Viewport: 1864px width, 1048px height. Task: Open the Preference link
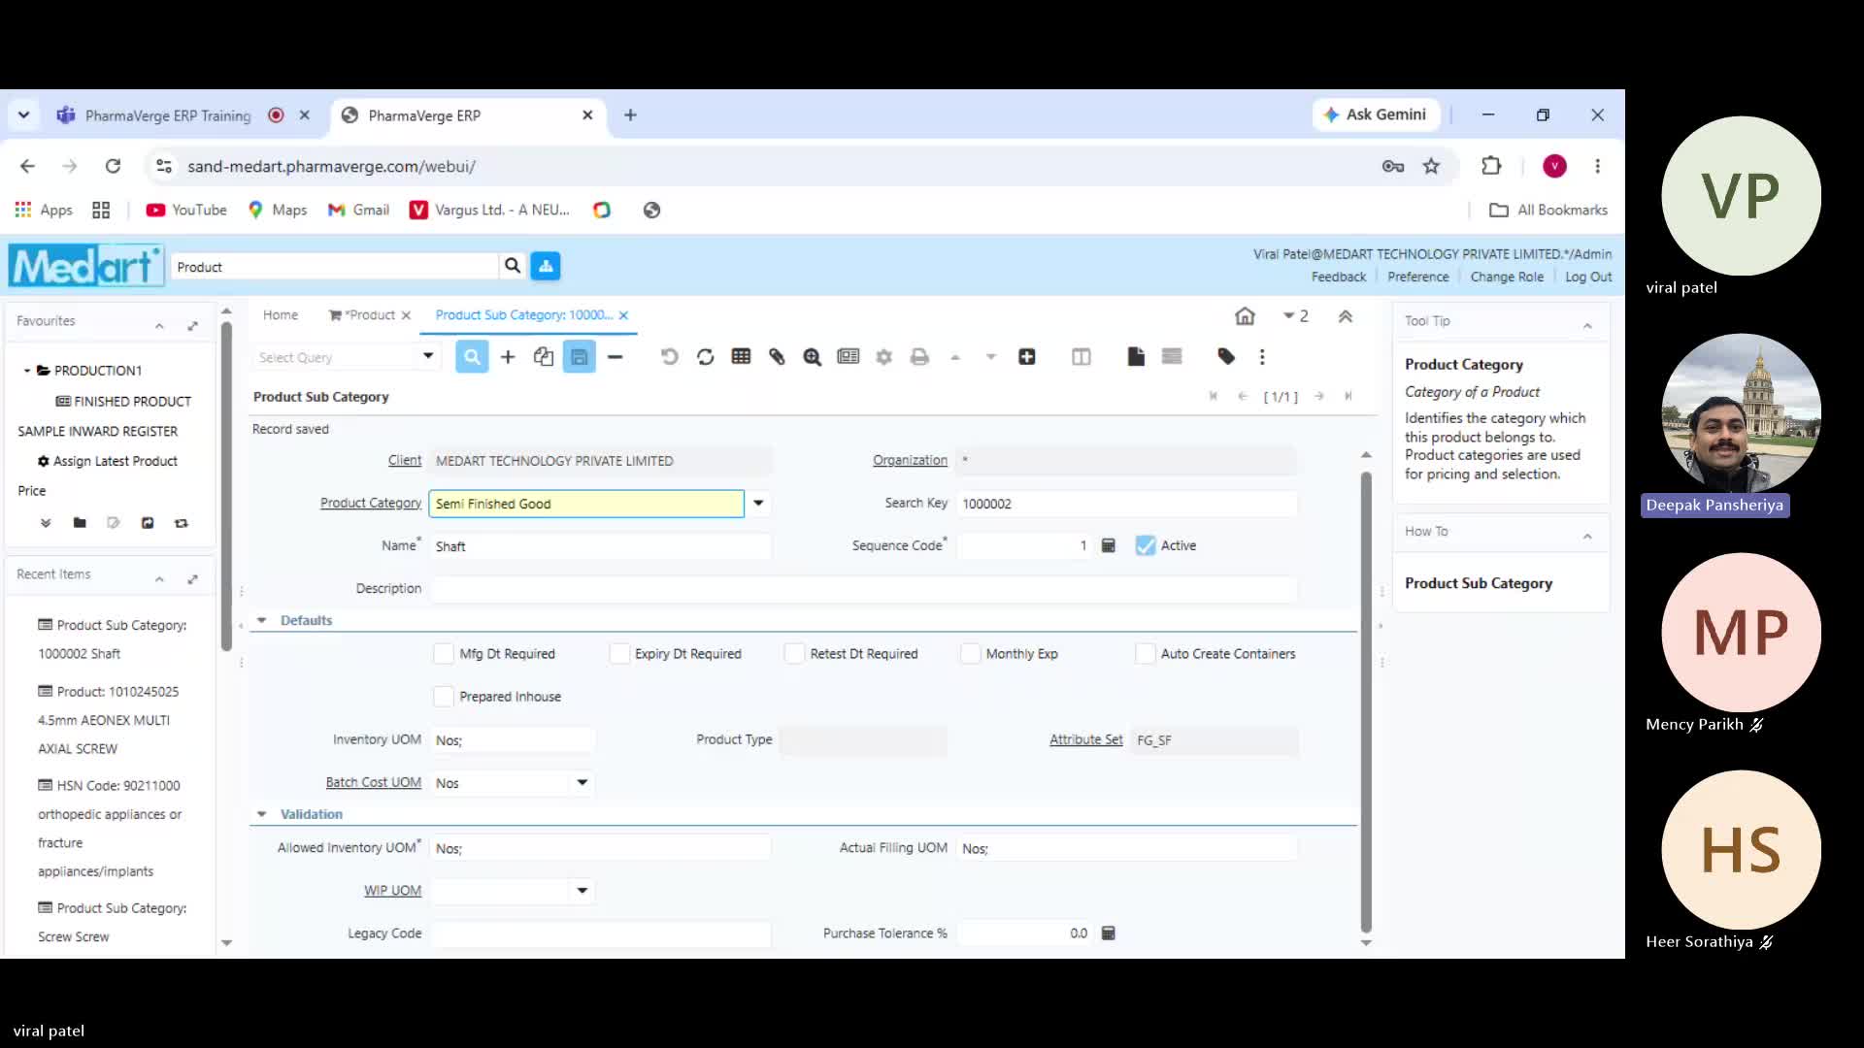(1418, 278)
